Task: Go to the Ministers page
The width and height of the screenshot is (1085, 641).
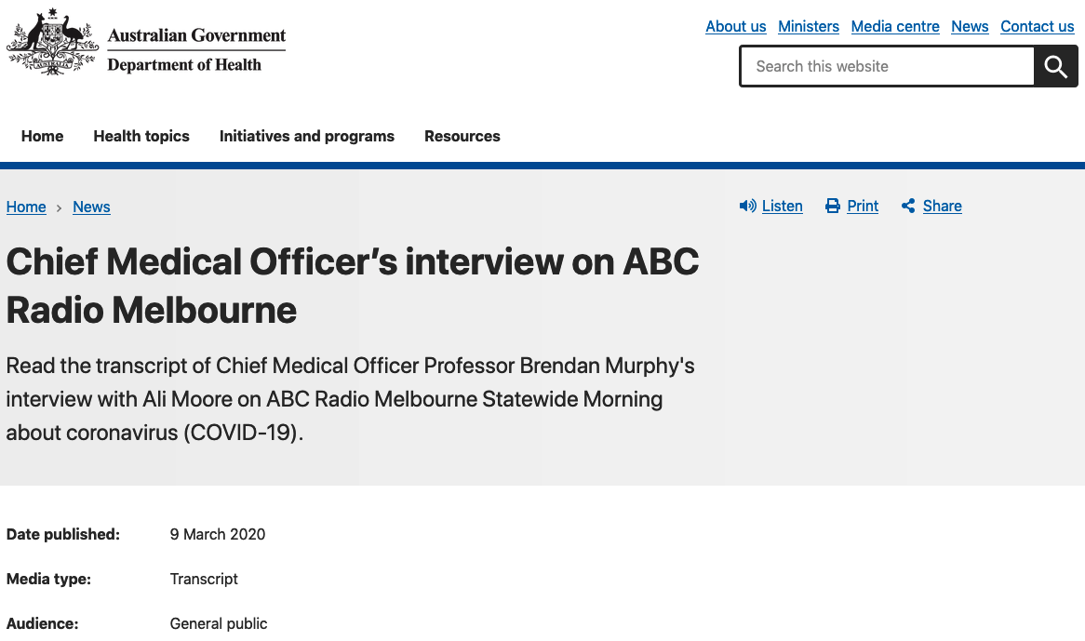Action: click(x=808, y=26)
